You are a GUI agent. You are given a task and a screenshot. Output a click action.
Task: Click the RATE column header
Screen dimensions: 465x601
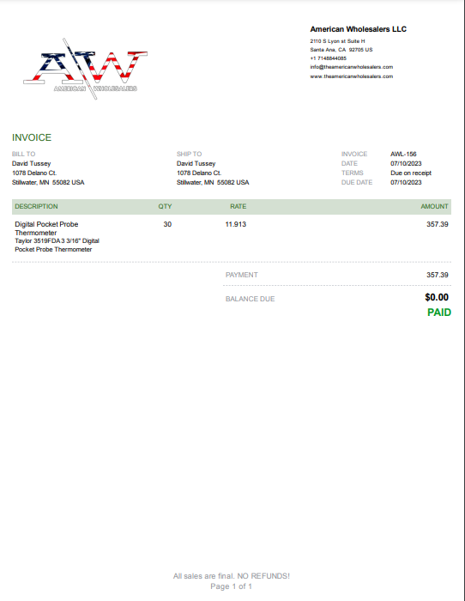click(239, 207)
